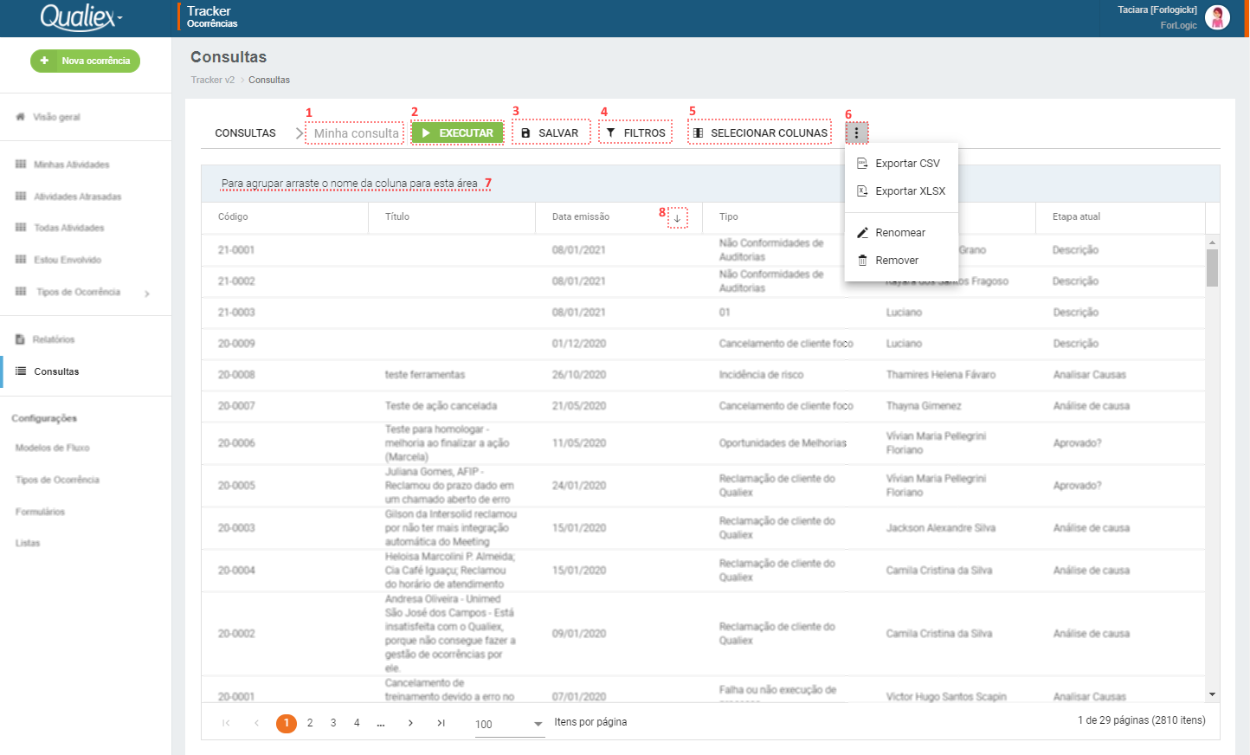Go to next page arrow
The image size is (1250, 755).
pos(410,723)
